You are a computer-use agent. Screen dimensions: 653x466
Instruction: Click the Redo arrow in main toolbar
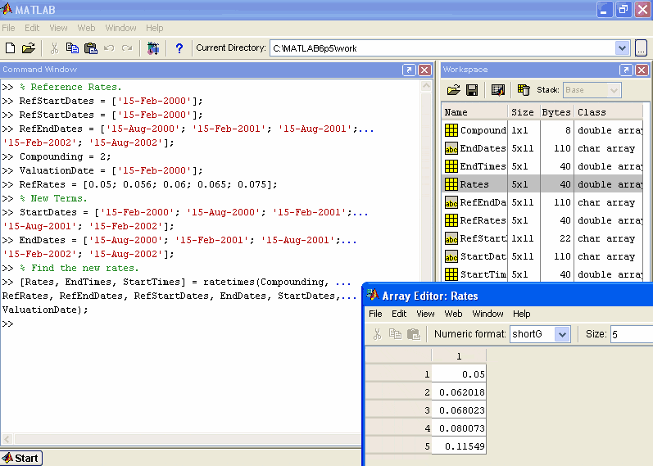point(127,48)
